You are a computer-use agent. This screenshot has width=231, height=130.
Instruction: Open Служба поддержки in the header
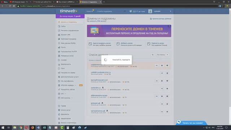(104, 11)
